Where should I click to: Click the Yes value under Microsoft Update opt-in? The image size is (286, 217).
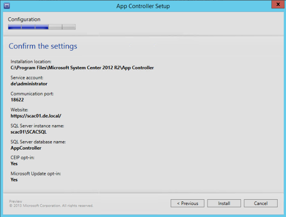[14, 180]
